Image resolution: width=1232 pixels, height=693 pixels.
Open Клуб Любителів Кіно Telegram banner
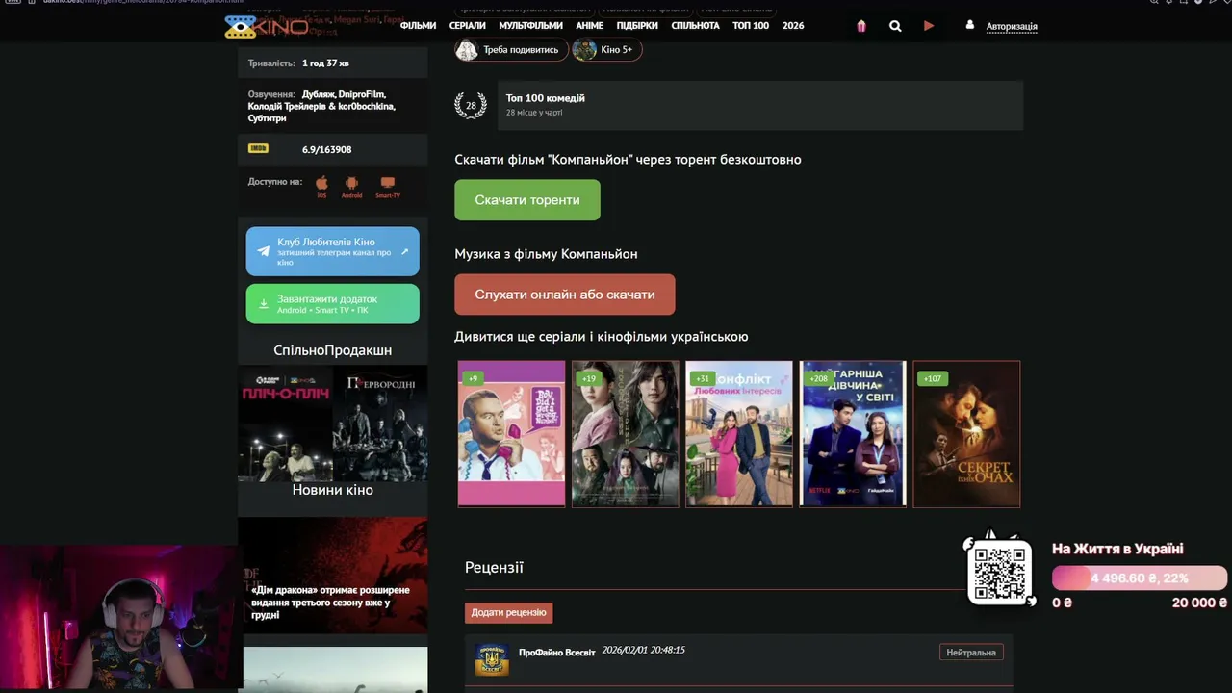click(x=333, y=251)
